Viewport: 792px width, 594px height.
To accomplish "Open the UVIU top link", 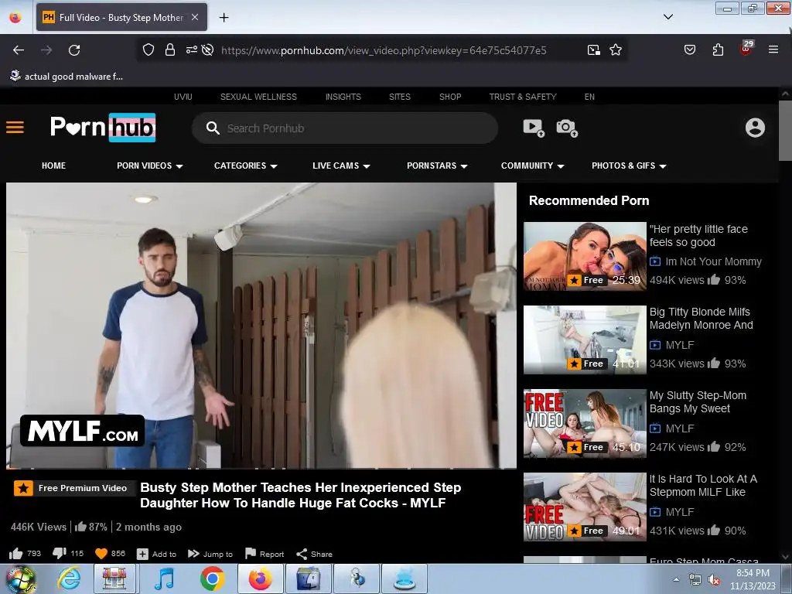I will (183, 97).
